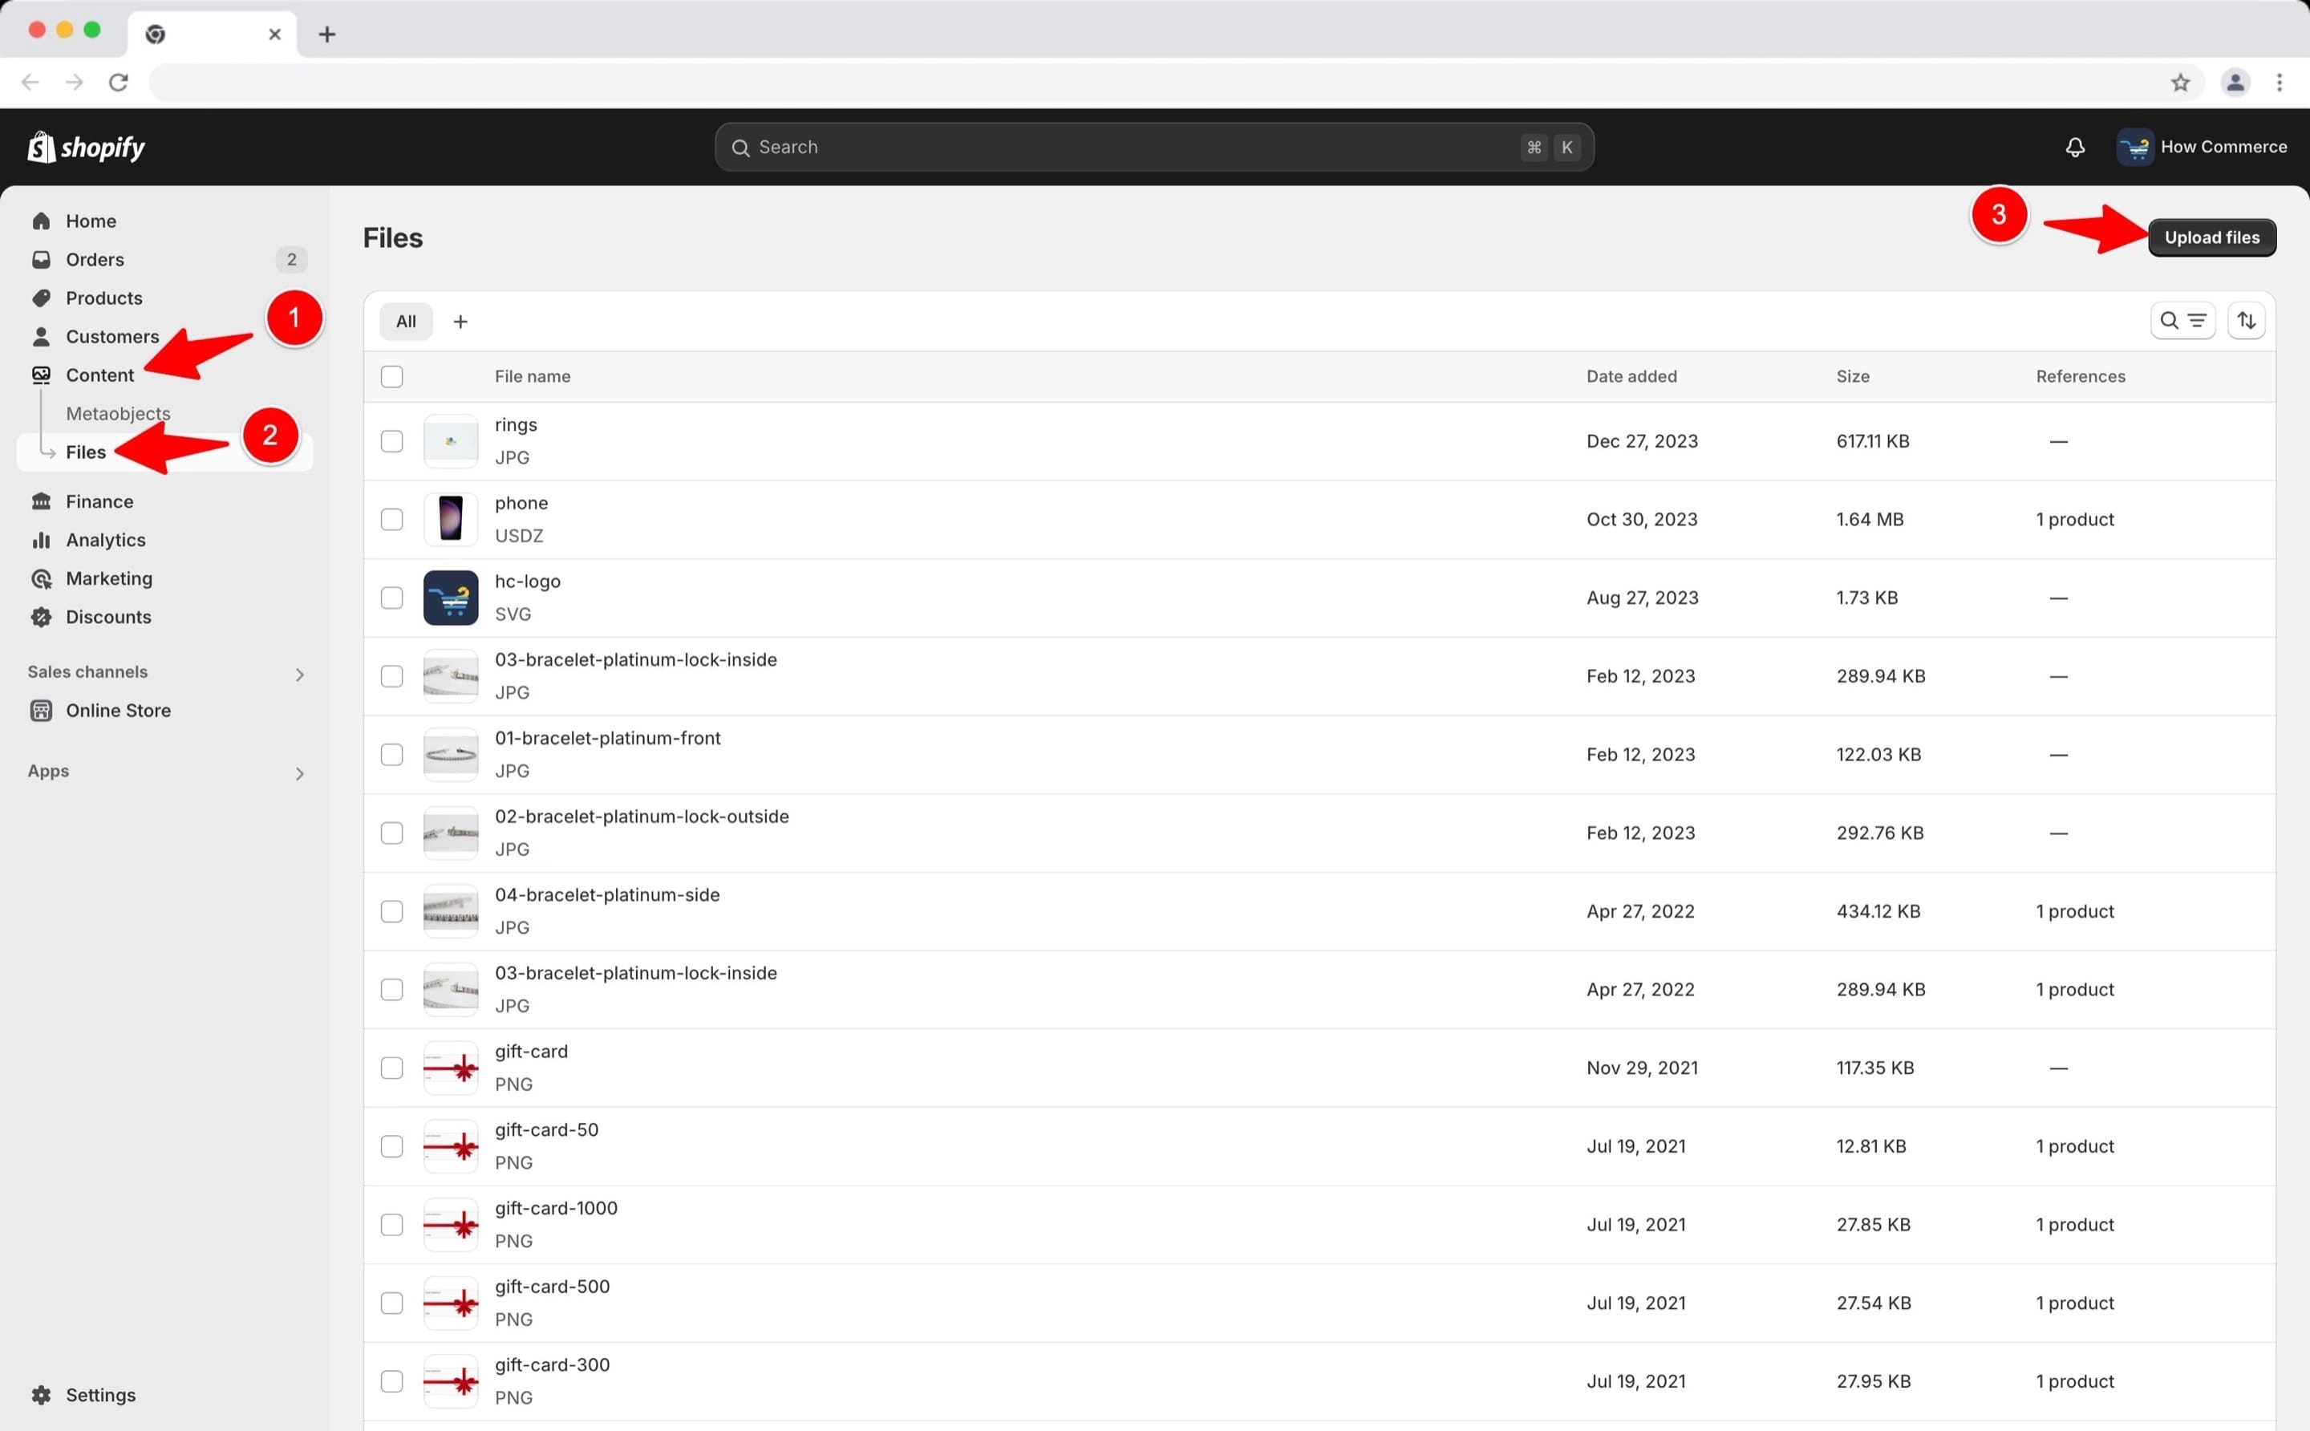2310x1431 pixels.
Task: Open the notifications bell
Action: (x=2074, y=147)
